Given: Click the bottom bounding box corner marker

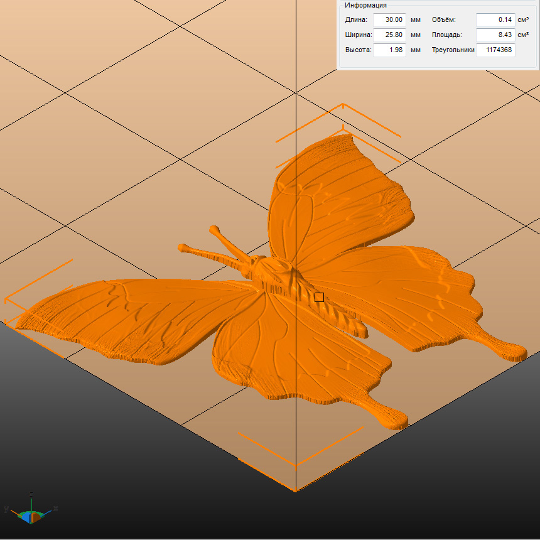Looking at the screenshot, I should [296, 466].
